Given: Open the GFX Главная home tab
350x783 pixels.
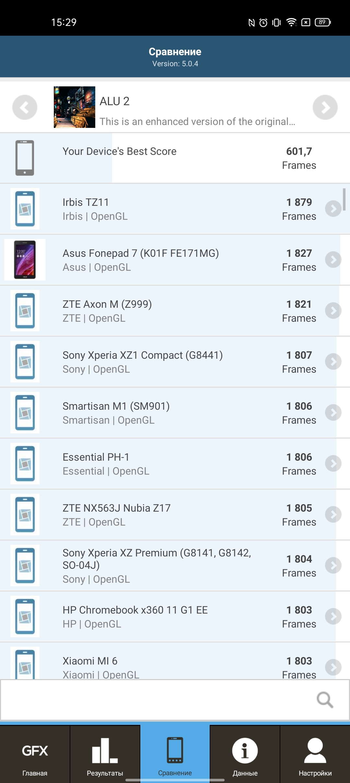Looking at the screenshot, I should (35, 755).
